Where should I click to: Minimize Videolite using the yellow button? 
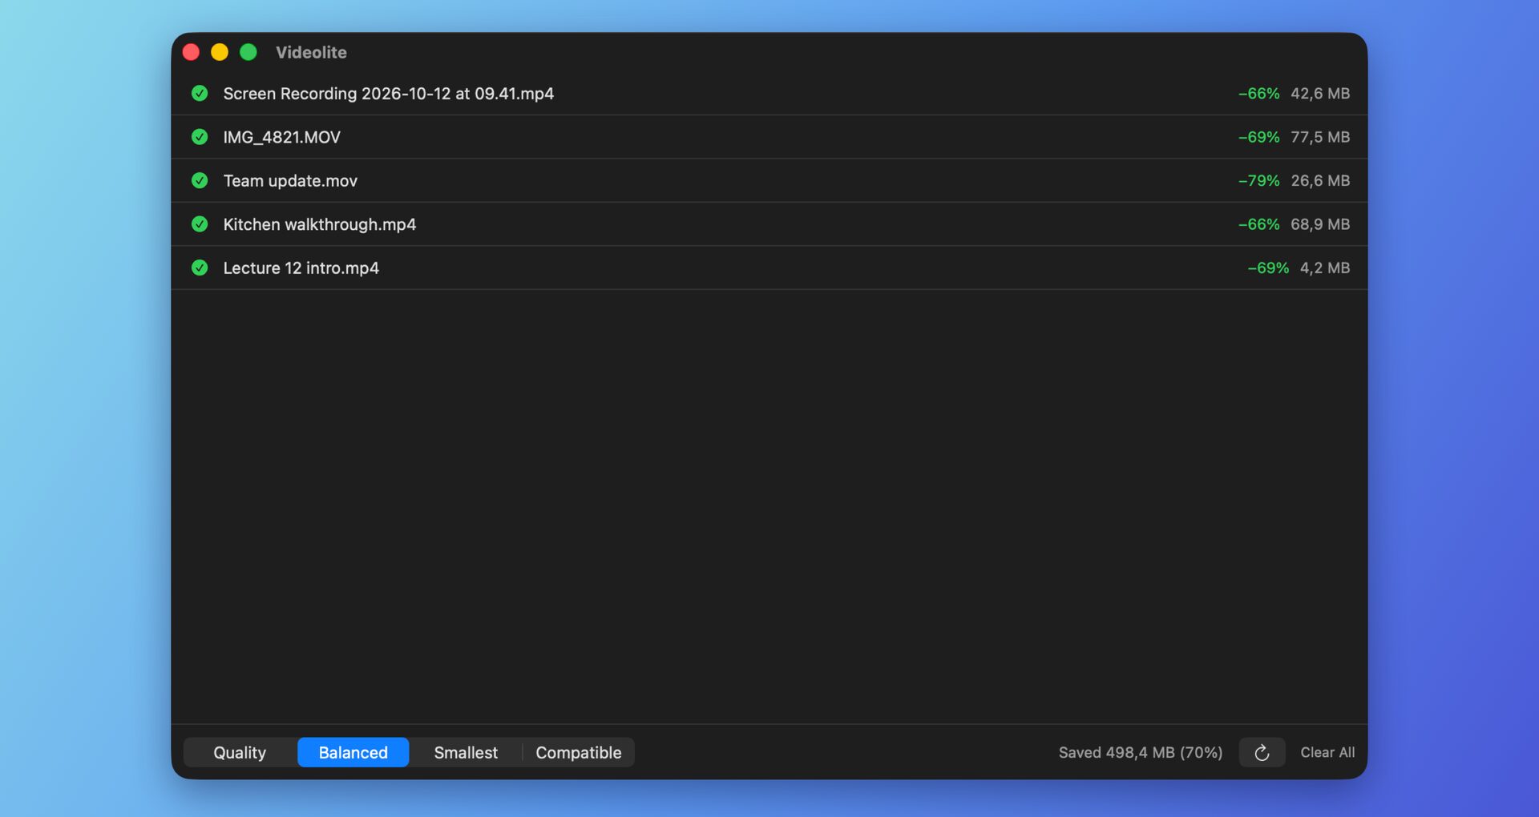220,52
